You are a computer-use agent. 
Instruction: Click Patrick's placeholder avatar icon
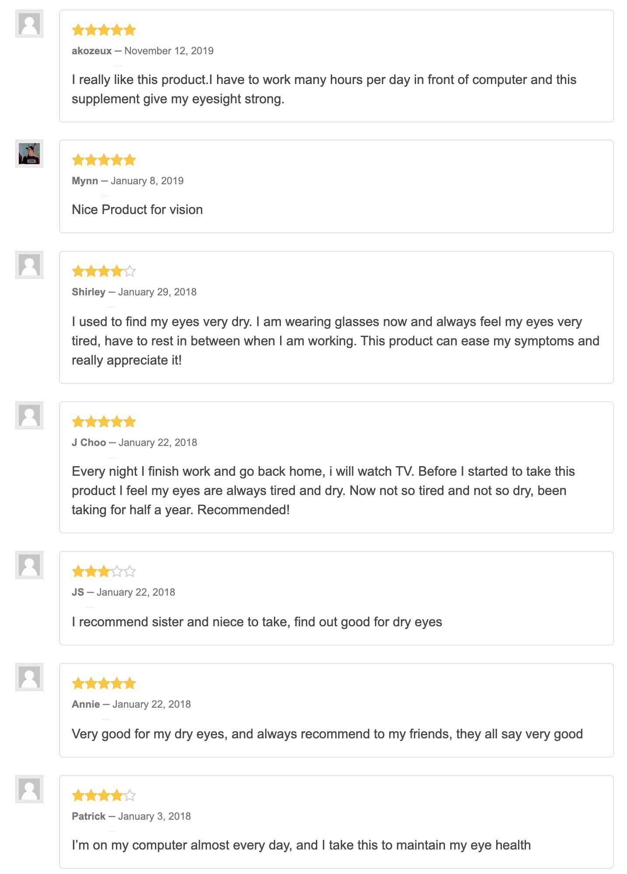pyautogui.click(x=29, y=789)
